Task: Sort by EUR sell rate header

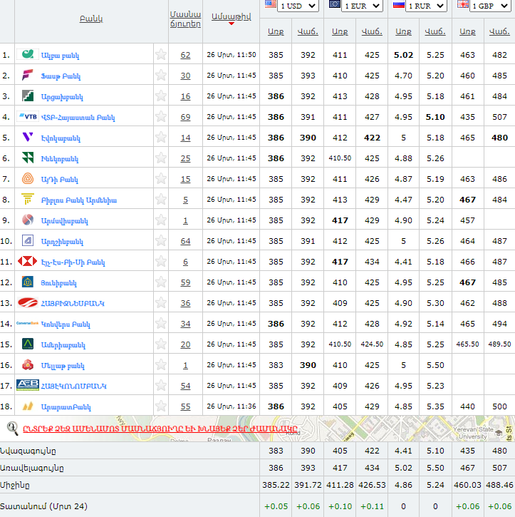Action: tap(372, 31)
